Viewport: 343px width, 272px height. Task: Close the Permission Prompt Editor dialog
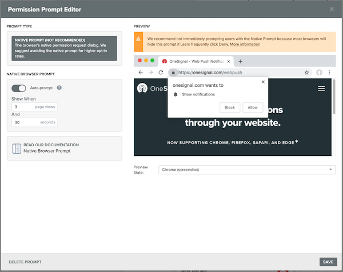coord(332,9)
